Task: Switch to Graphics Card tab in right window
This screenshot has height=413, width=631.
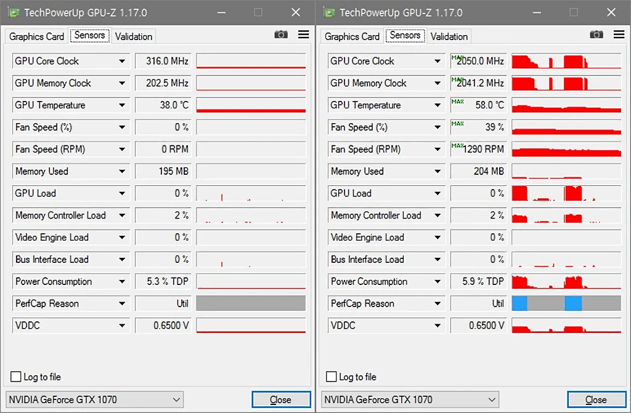Action: (x=352, y=36)
